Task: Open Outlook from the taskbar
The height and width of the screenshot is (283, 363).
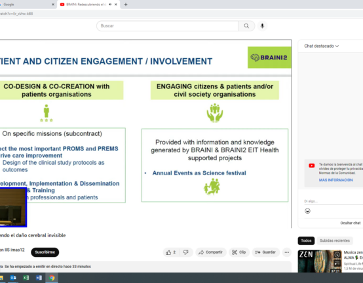Action: 13,278
